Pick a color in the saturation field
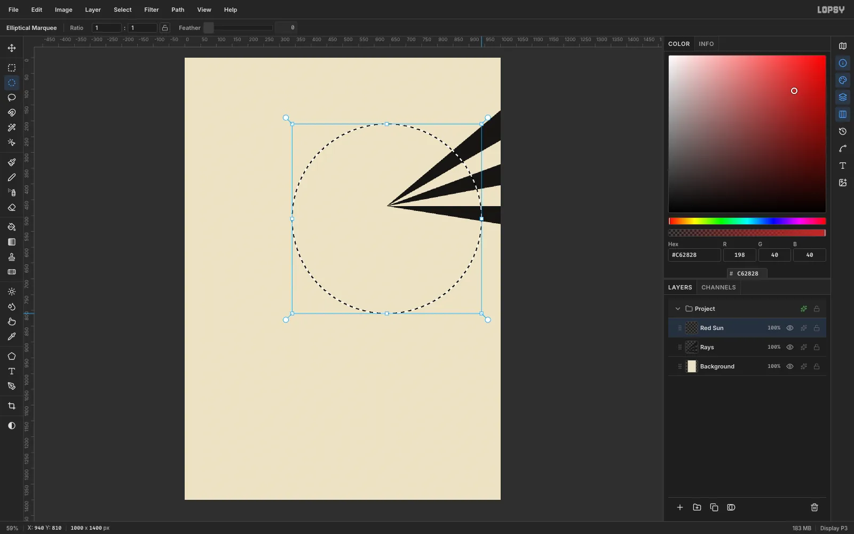 click(x=747, y=134)
